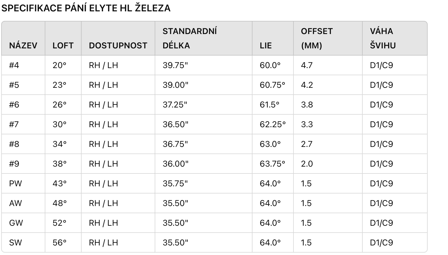Viewport: 448px width, 255px height.
Task: Click the 56° loft for SW
Action: (60, 242)
